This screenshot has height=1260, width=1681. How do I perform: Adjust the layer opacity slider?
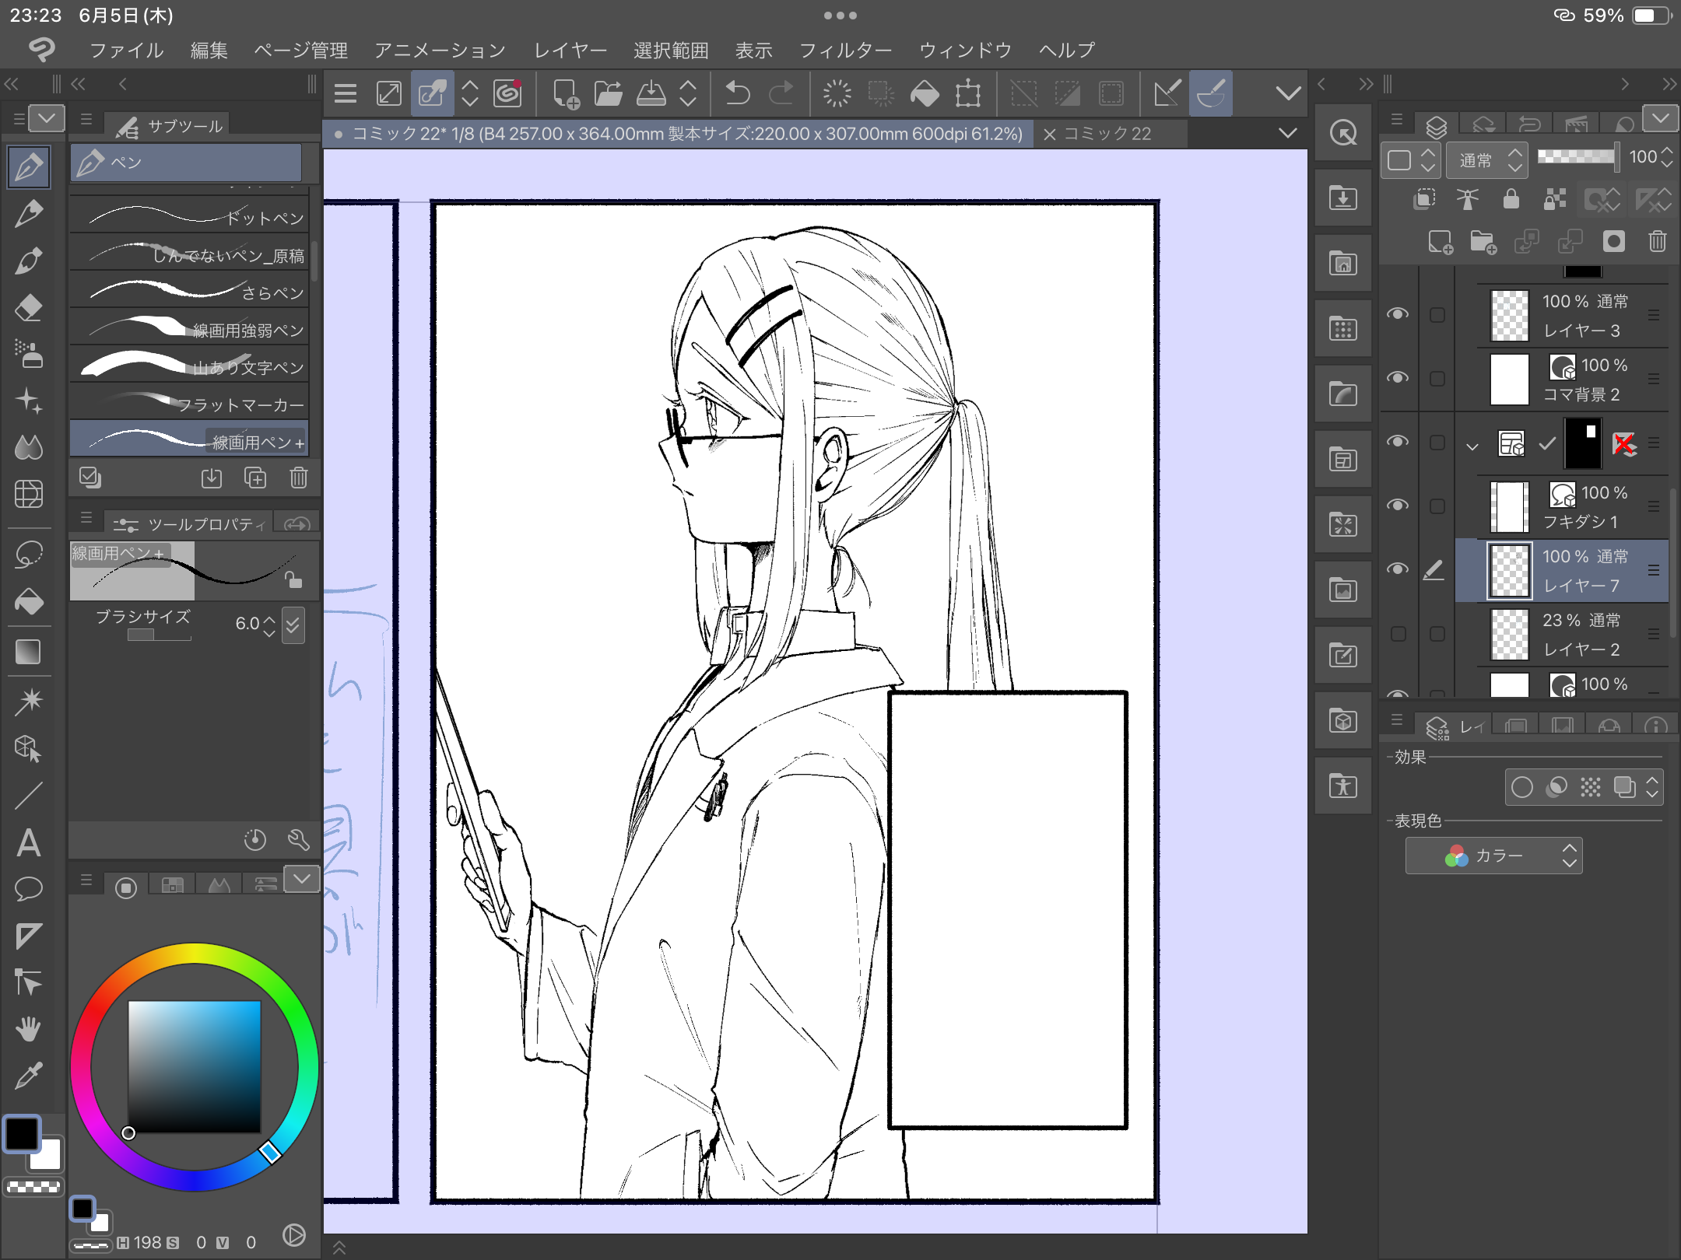pos(1577,156)
